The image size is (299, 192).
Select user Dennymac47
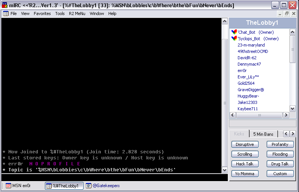point(249,64)
